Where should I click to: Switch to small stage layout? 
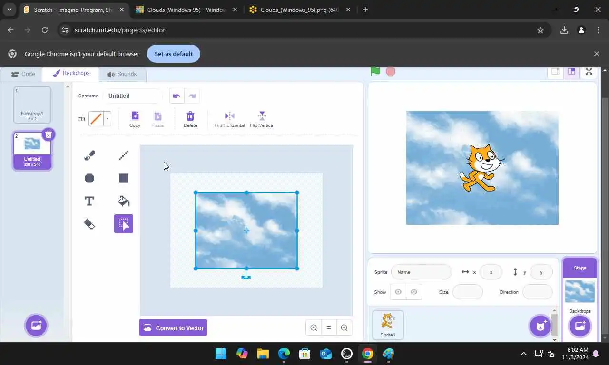point(555,72)
